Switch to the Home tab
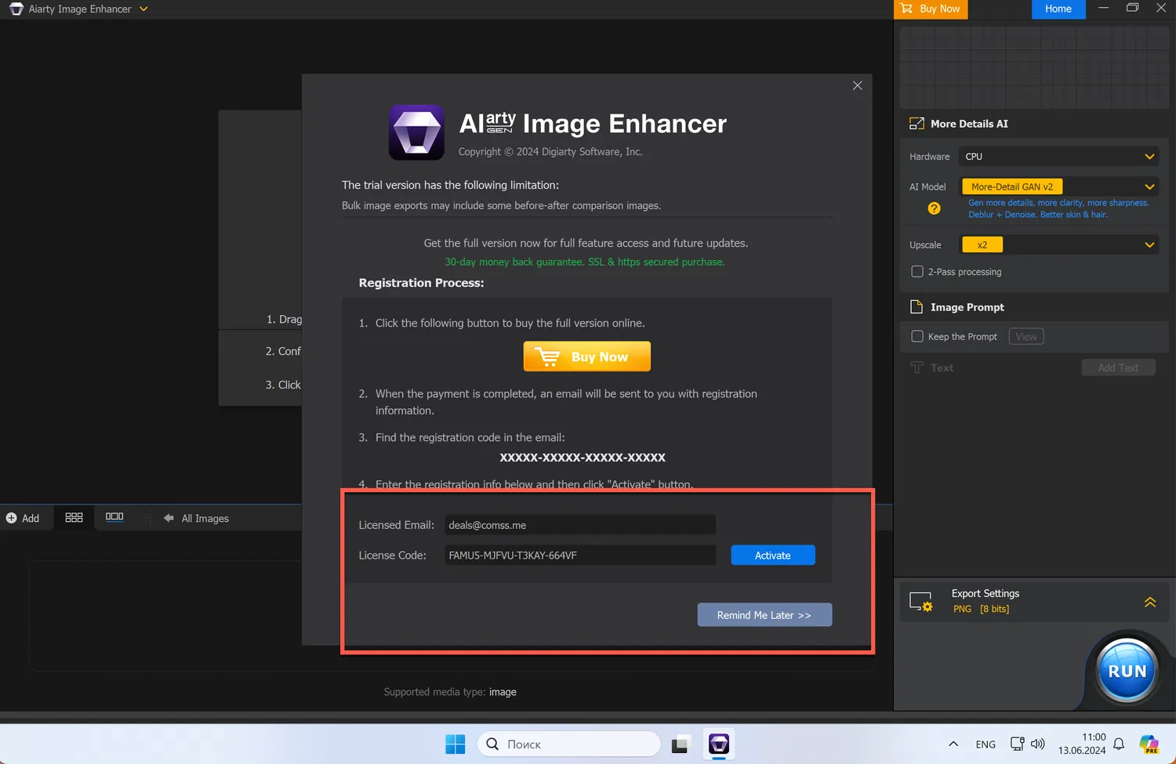 tap(1058, 9)
